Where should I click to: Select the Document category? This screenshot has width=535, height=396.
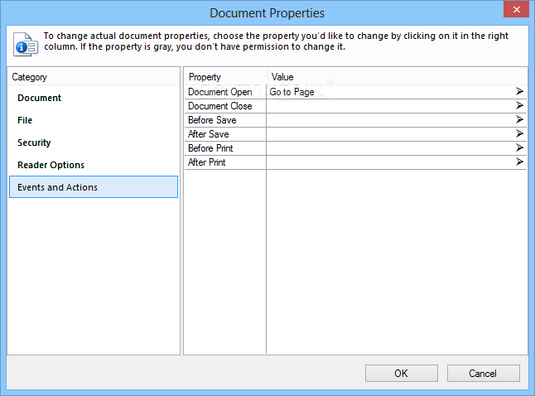coord(94,98)
